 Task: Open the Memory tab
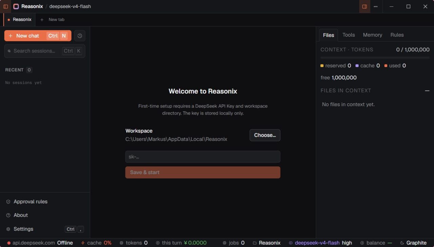372,35
